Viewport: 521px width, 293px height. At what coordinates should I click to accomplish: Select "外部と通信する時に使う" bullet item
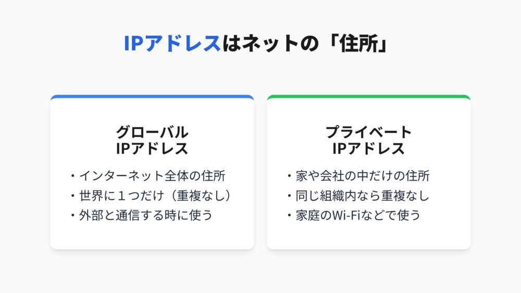[x=146, y=215]
